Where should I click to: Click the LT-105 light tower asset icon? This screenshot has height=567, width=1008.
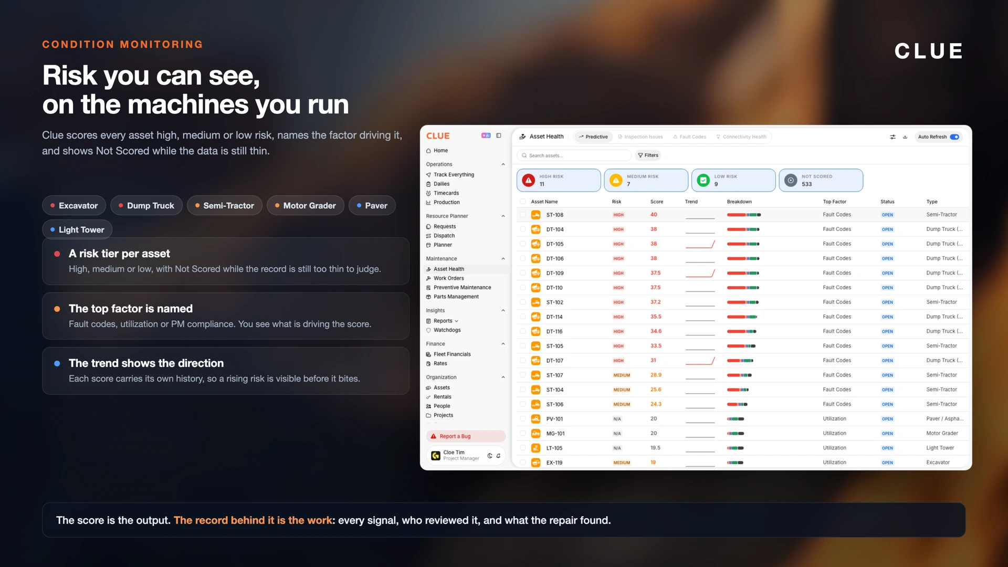click(x=536, y=448)
